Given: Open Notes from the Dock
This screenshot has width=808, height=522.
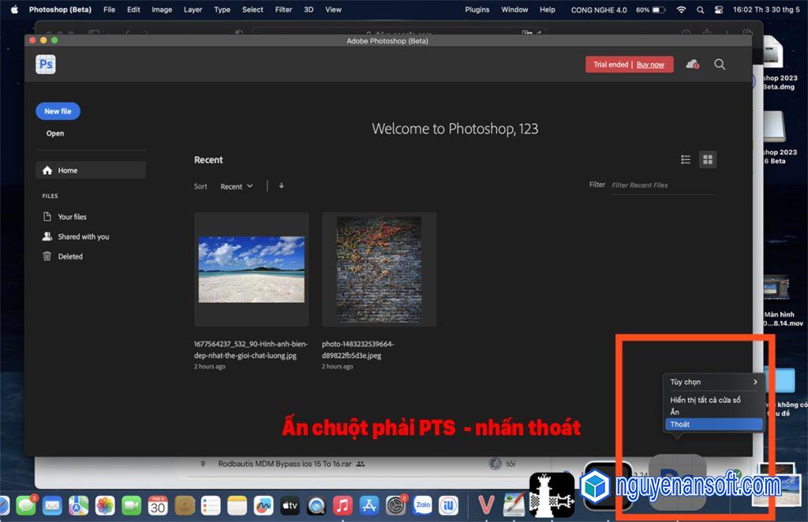Looking at the screenshot, I should (237, 505).
